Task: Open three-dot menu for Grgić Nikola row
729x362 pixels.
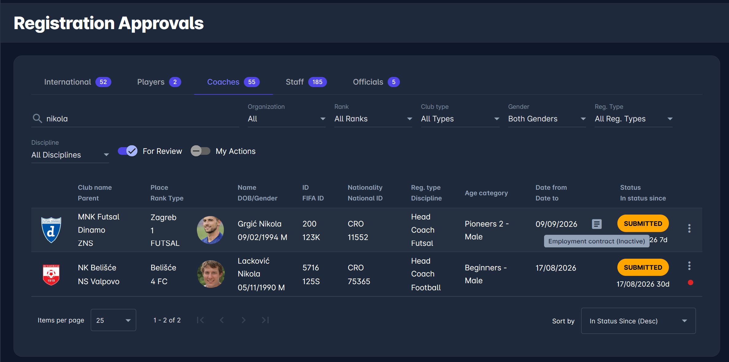Action: (x=689, y=228)
